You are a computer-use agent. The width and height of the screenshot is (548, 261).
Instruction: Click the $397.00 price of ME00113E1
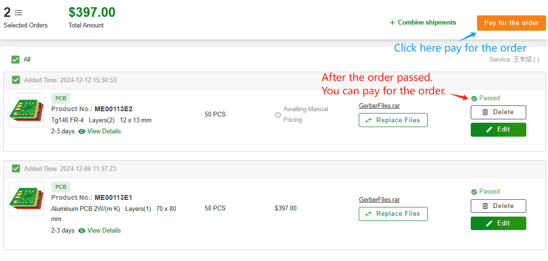point(285,209)
